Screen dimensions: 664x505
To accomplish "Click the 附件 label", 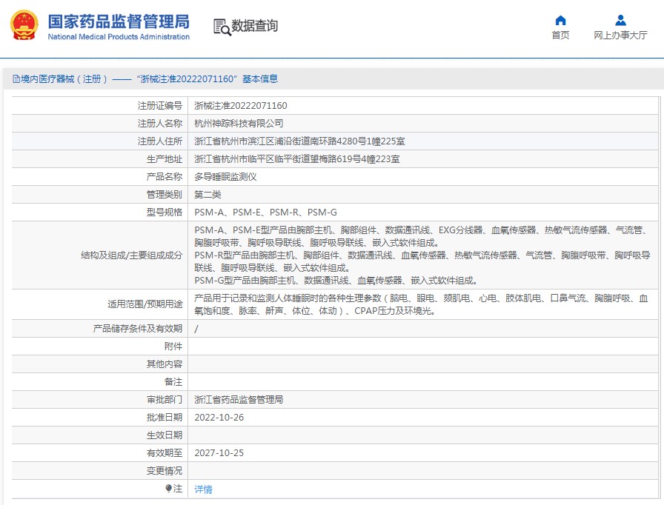I will (173, 347).
